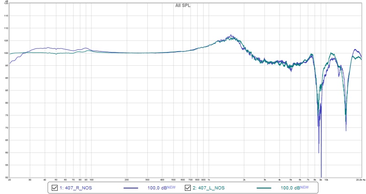Click the 20.0k Hz end axis label

click(x=358, y=180)
